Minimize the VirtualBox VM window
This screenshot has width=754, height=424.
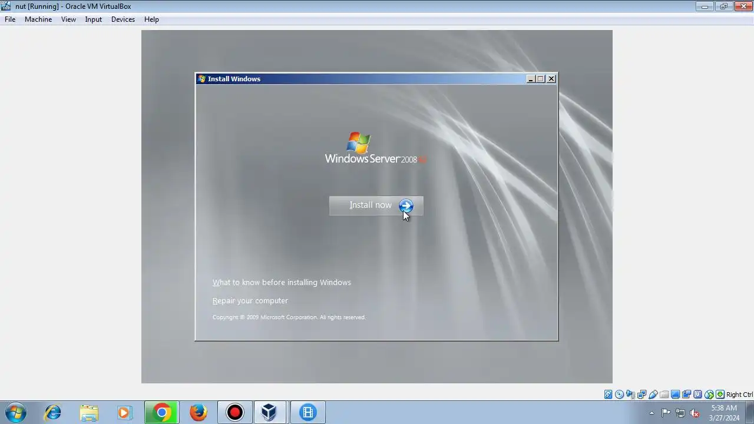coord(705,6)
